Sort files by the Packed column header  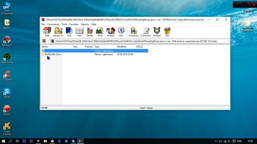86,47
